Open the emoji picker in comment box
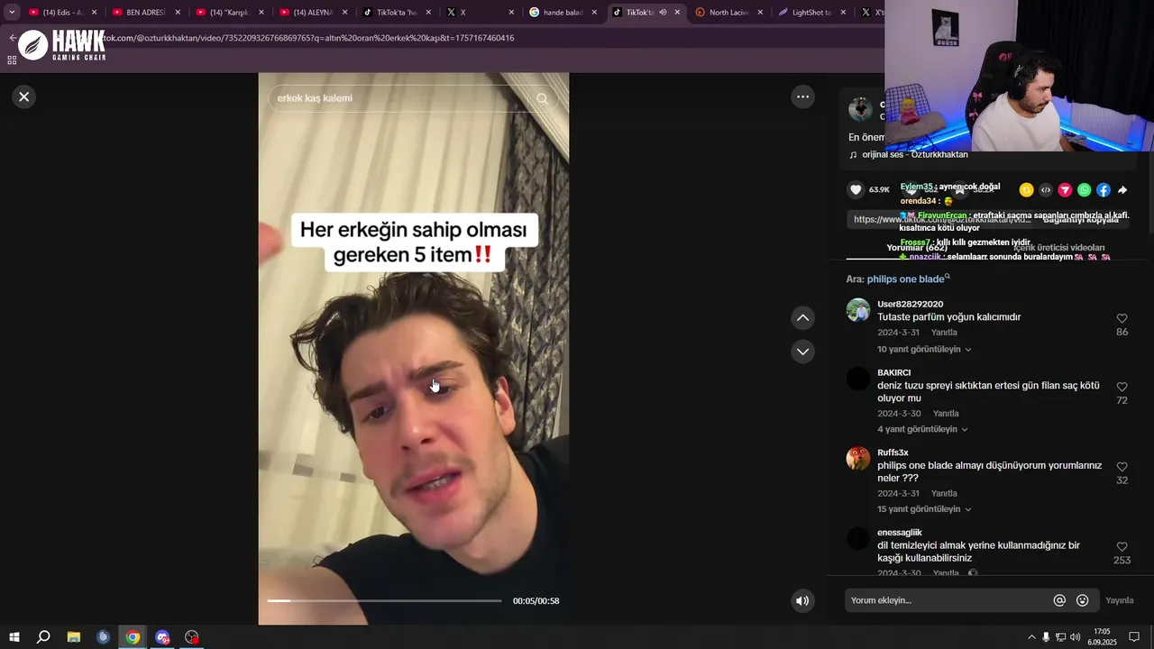Screen dimensions: 1154x649 [x=1083, y=600]
